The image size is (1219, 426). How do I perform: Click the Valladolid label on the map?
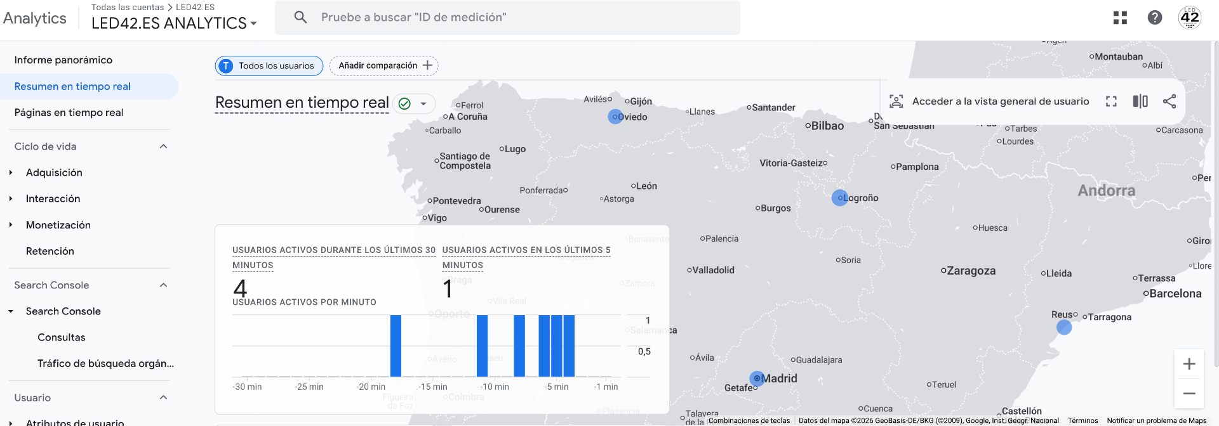coord(714,270)
